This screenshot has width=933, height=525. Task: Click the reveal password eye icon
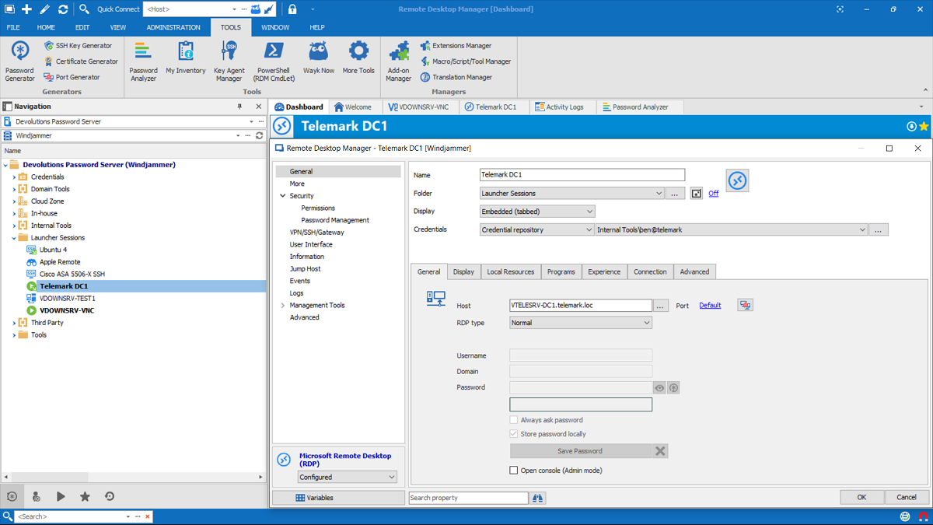pos(659,387)
